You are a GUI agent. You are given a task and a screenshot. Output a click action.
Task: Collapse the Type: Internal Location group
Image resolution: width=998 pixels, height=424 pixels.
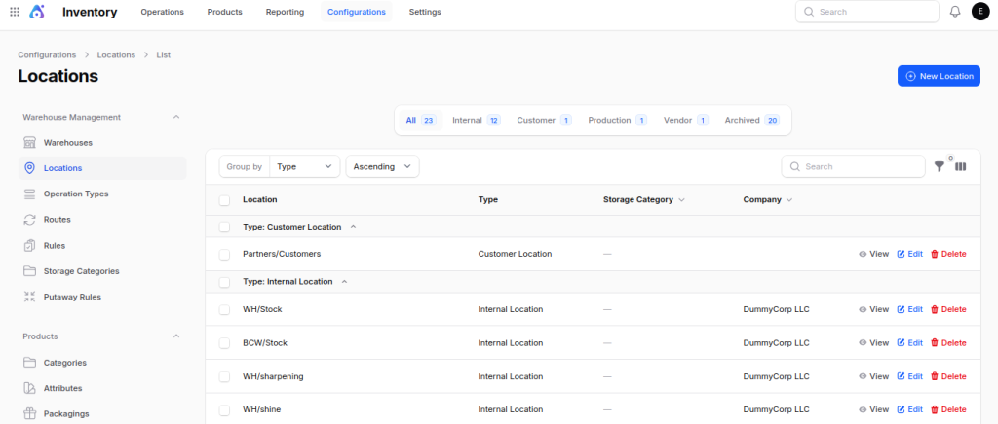(344, 281)
